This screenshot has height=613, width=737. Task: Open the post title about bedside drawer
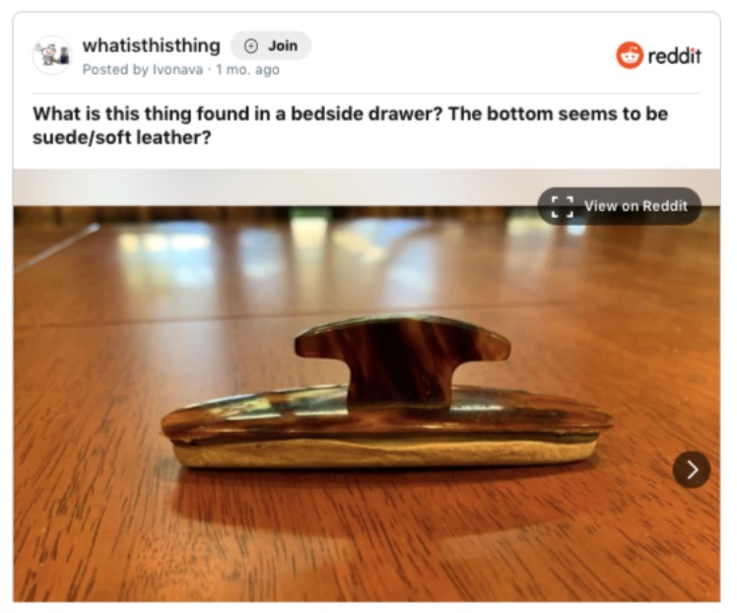click(350, 125)
